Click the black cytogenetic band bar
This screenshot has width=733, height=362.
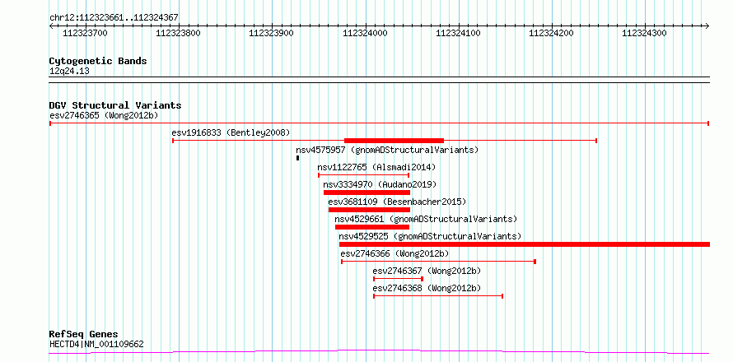click(379, 80)
